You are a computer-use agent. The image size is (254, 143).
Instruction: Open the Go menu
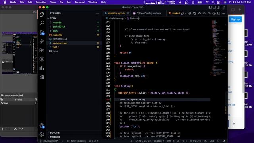[61, 2]
